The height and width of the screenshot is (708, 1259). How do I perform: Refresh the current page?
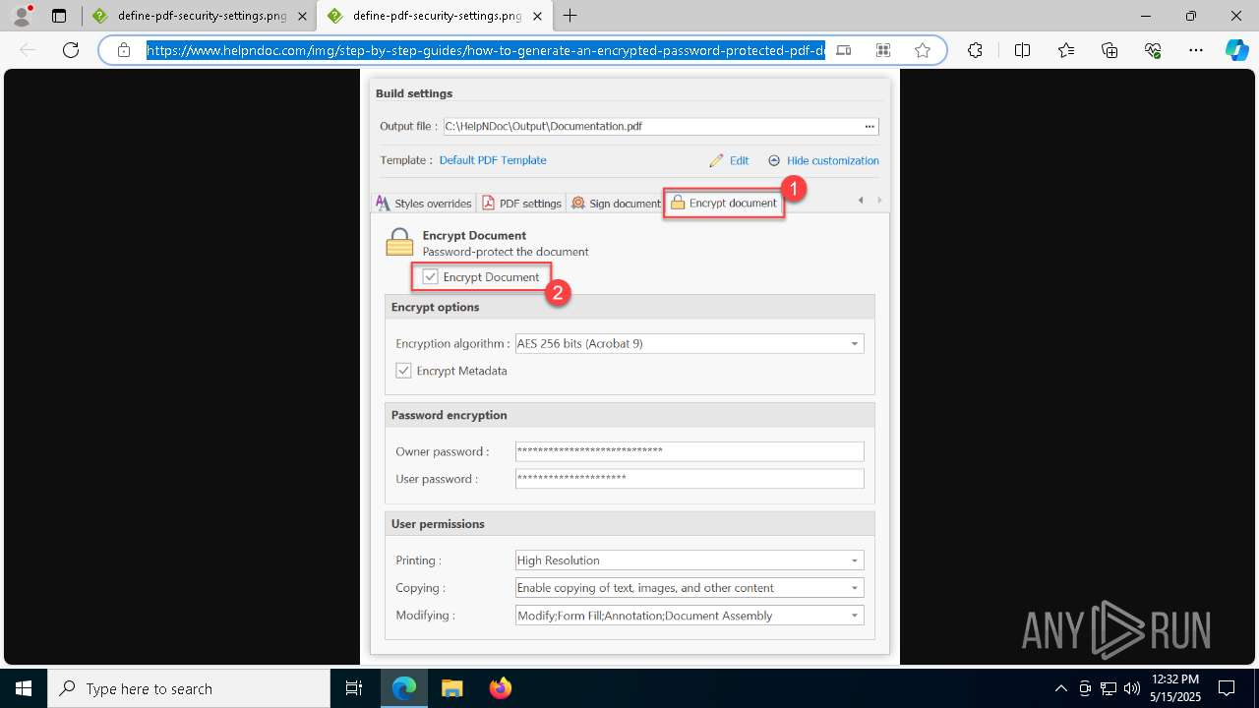(71, 50)
